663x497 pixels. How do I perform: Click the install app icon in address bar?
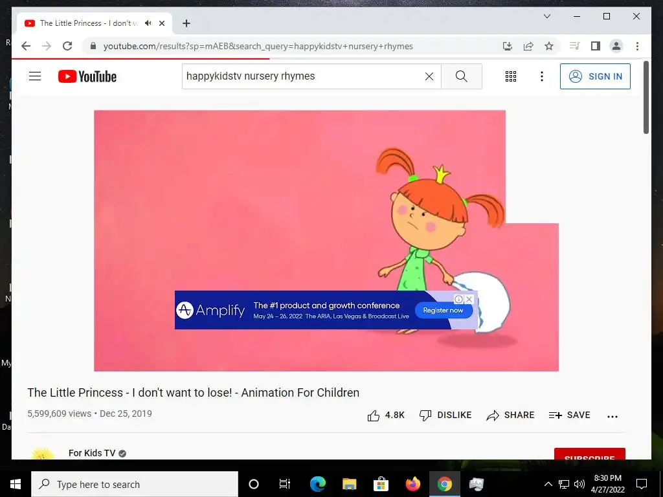point(508,46)
